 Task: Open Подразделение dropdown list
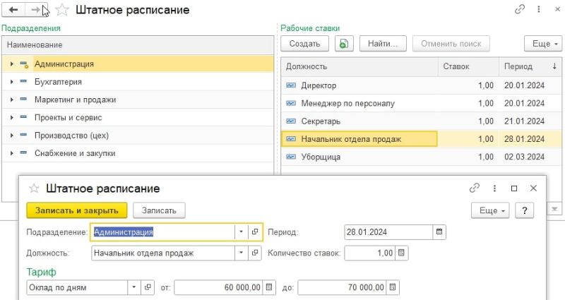[x=241, y=232]
